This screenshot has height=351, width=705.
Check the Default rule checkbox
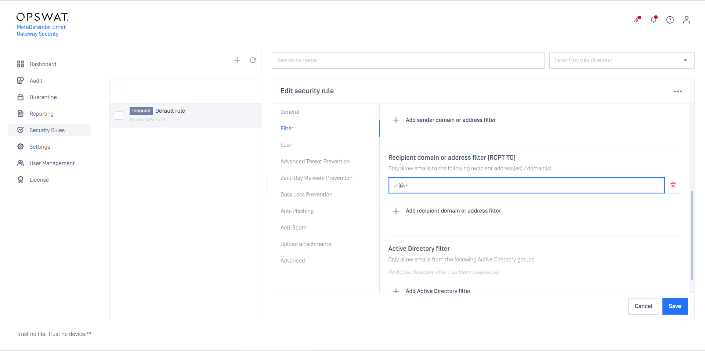coord(119,115)
